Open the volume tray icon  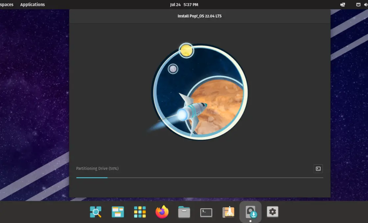coord(366,5)
